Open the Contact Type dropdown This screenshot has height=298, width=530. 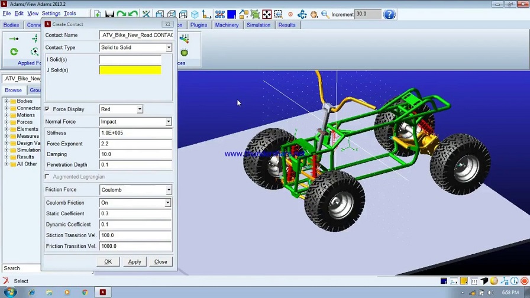click(169, 48)
